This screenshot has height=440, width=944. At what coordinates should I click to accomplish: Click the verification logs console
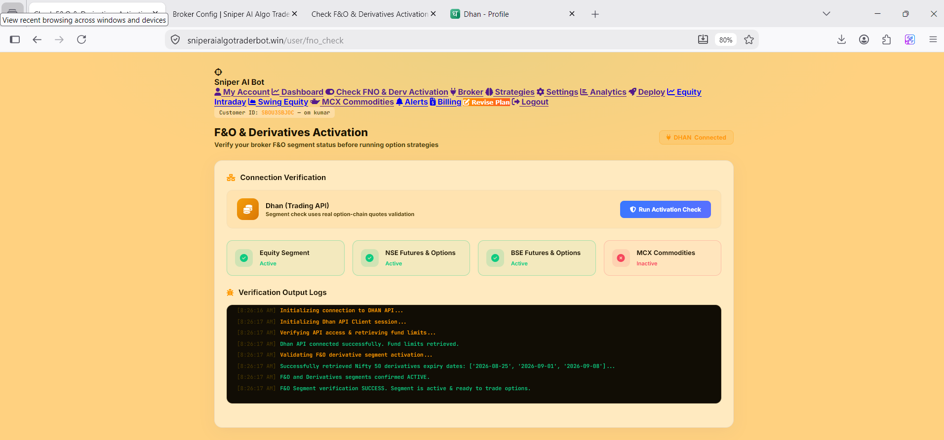474,354
